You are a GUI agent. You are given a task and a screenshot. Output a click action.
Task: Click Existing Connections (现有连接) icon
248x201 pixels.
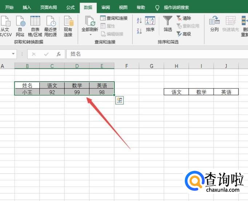pos(68,25)
